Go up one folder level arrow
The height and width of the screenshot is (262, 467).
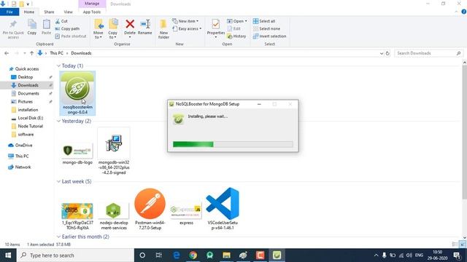click(31, 53)
